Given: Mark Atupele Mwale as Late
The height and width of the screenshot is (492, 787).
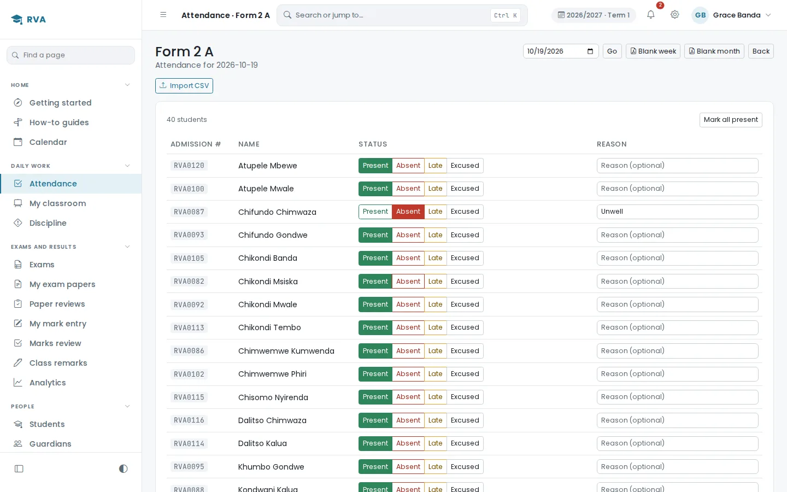Looking at the screenshot, I should click(x=436, y=189).
